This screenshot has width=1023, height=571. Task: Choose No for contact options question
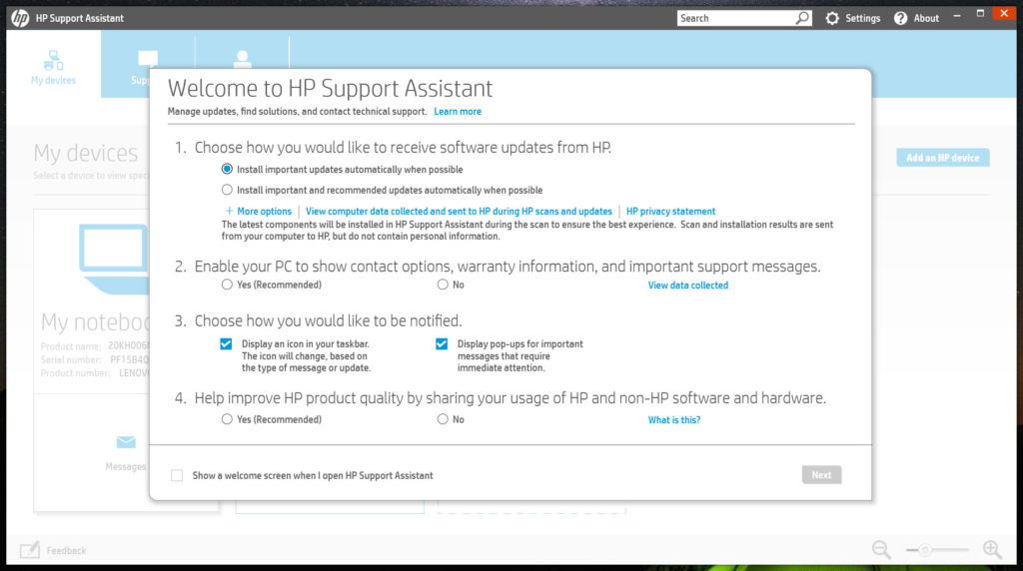[x=443, y=285]
